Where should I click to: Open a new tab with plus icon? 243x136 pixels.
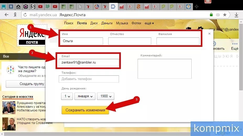tap(197, 7)
